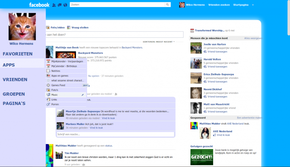
Task: Click the add-friend icon for Erica Zielhuis-Supusepa
Action: click(205, 82)
